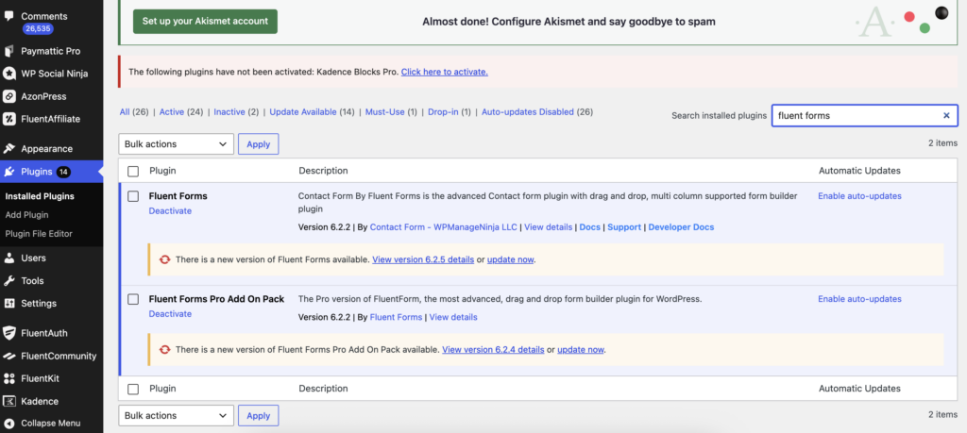This screenshot has width=967, height=433.
Task: Click update icon in Fluent Forms notice
Action: [164, 259]
